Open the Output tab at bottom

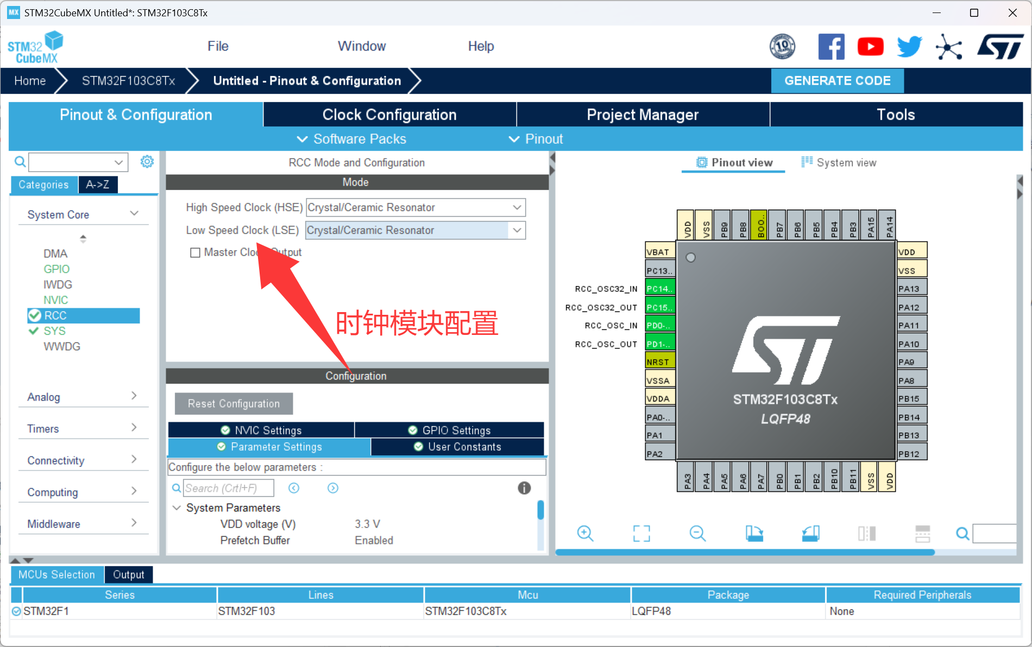[x=129, y=574]
